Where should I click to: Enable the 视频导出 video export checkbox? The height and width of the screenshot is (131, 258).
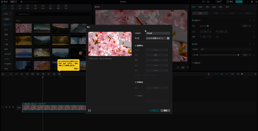[136, 46]
